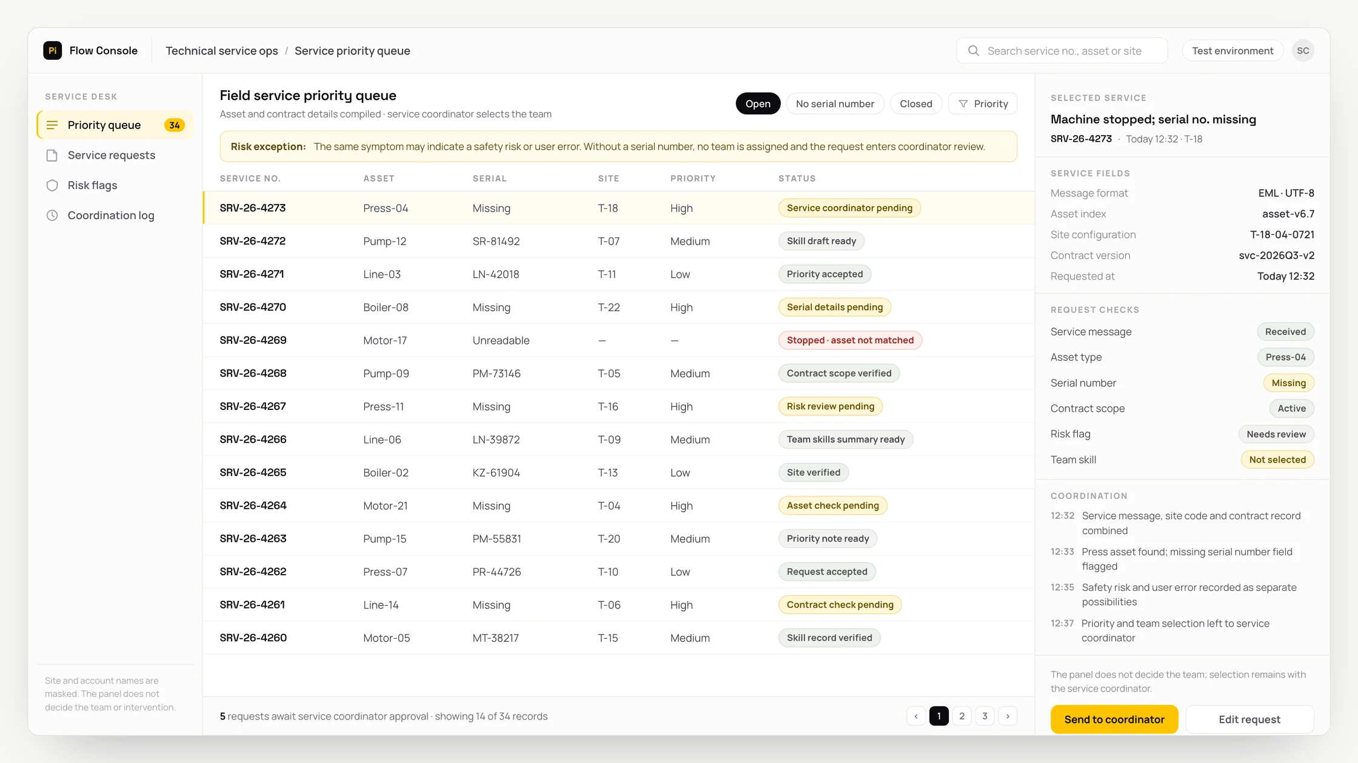The width and height of the screenshot is (1358, 763).
Task: Select row SRV-26-4264
Action: tap(618, 506)
